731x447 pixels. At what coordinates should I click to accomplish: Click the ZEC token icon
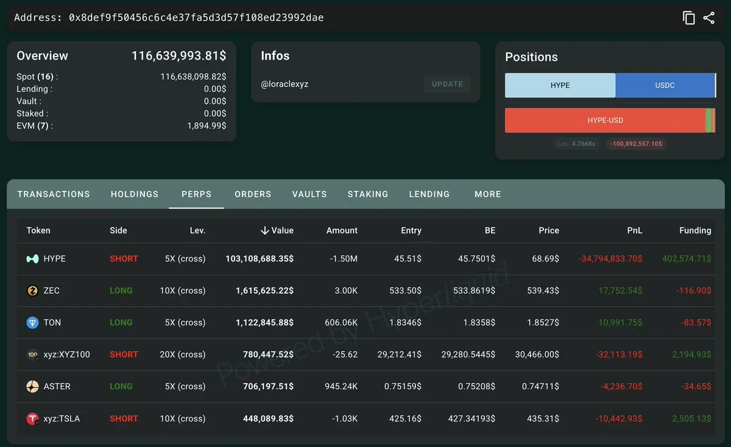coord(33,291)
